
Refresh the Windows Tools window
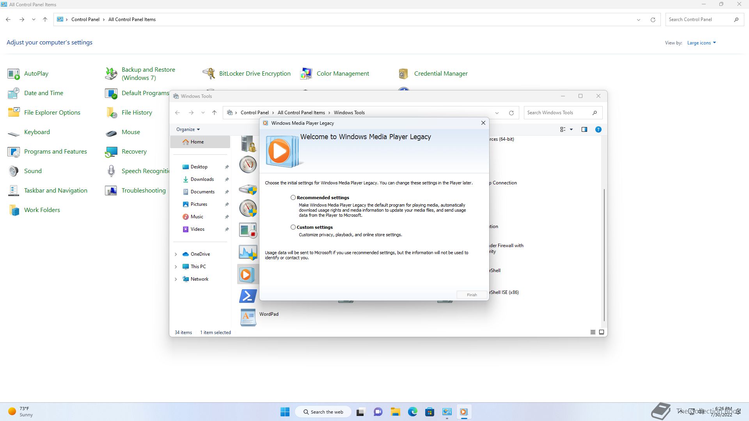click(x=511, y=113)
